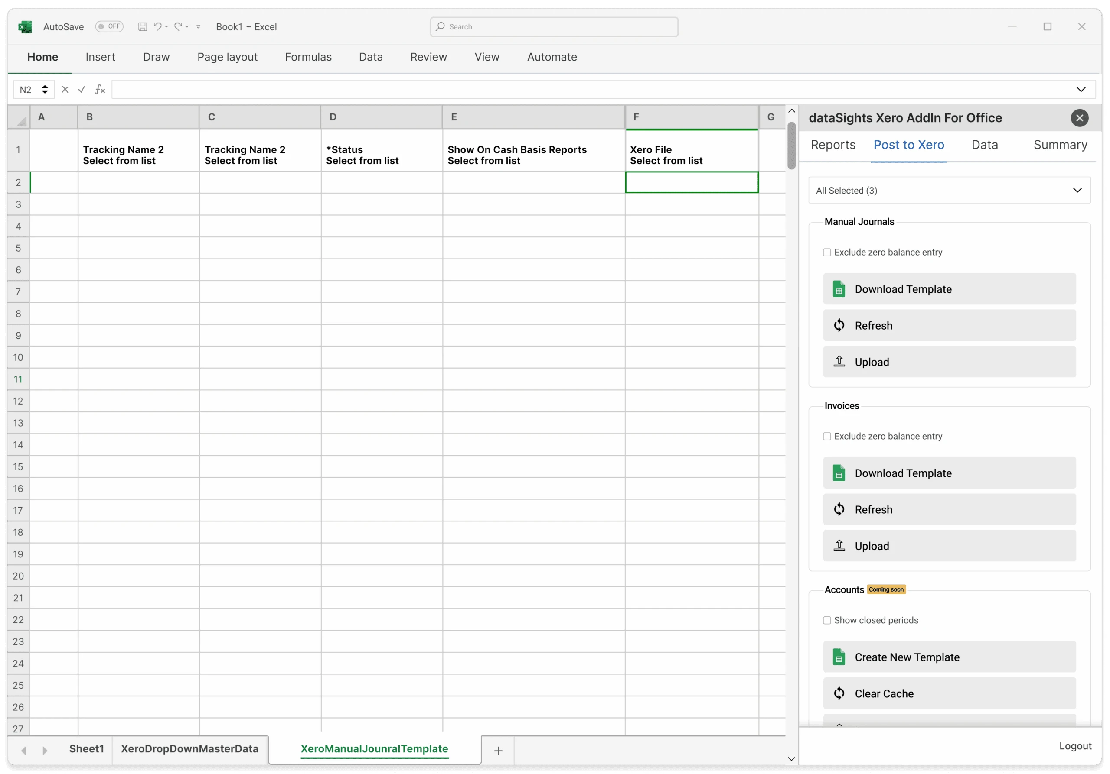Click Create New Template under Accounts
1110x774 pixels.
click(x=950, y=657)
